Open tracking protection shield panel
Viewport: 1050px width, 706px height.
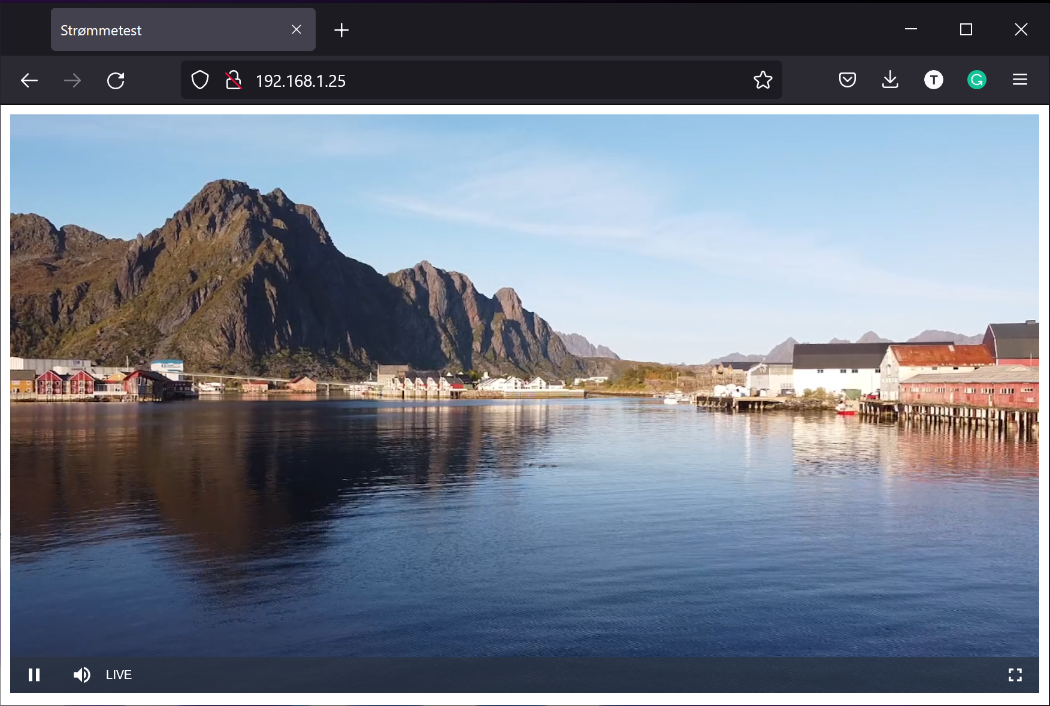point(200,80)
